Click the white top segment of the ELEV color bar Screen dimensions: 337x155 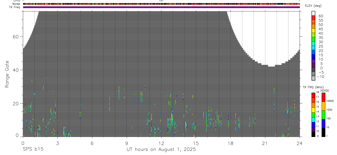[x=313, y=13]
